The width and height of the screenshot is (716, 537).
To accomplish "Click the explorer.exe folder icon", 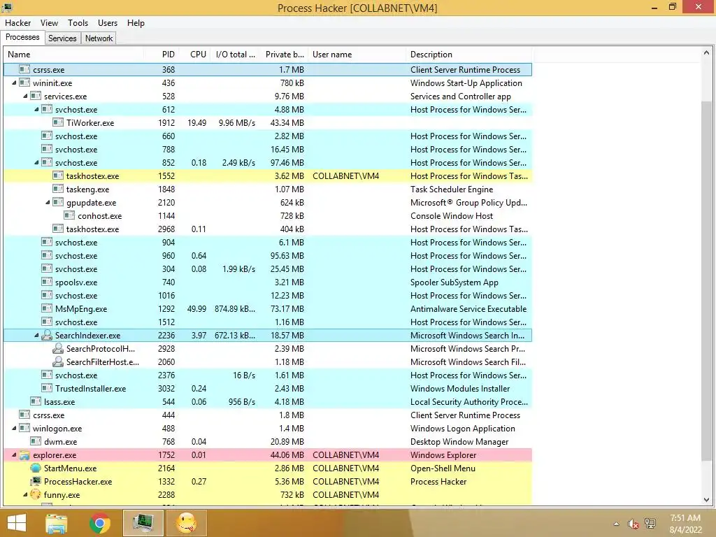I will pyautogui.click(x=24, y=454).
